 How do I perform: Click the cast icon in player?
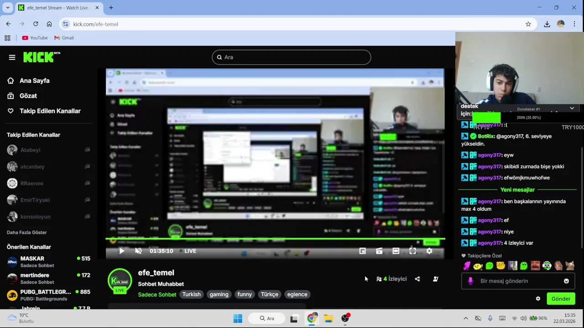coord(379,251)
